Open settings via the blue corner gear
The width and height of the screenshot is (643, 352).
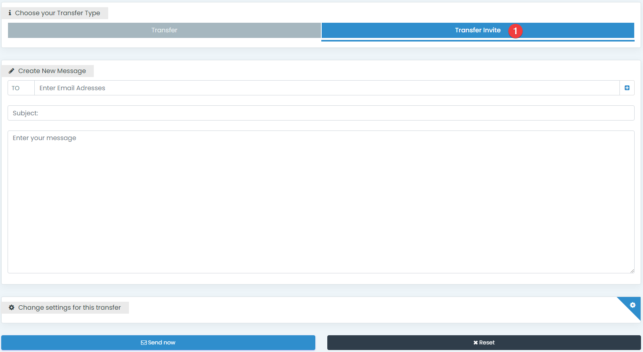[632, 305]
